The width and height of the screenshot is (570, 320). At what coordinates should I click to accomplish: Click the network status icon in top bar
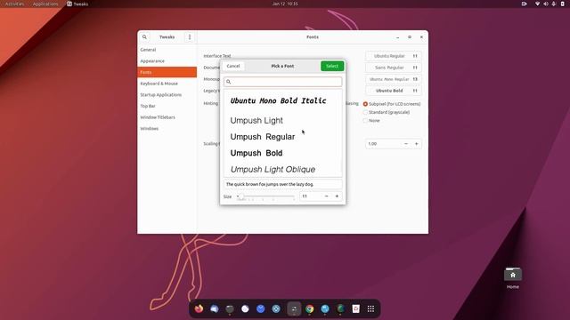pyautogui.click(x=537, y=4)
